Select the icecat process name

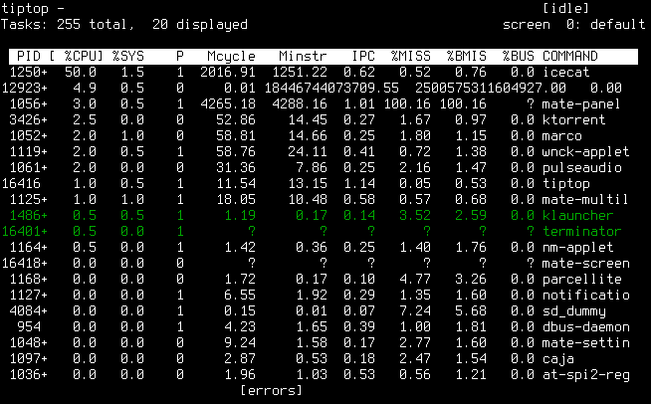pos(565,73)
